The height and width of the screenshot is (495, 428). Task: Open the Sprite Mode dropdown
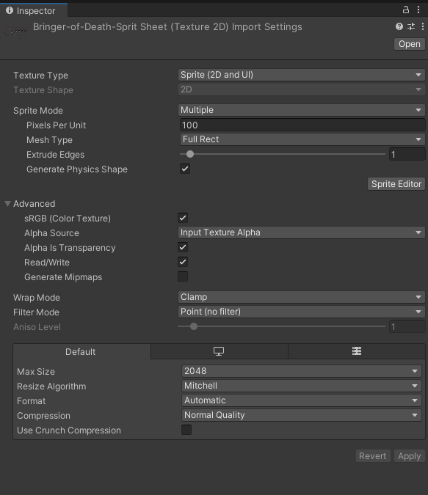(x=301, y=110)
